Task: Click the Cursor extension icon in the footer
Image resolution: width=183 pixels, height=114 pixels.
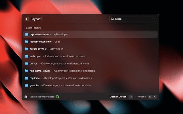Action: [x=26, y=97]
